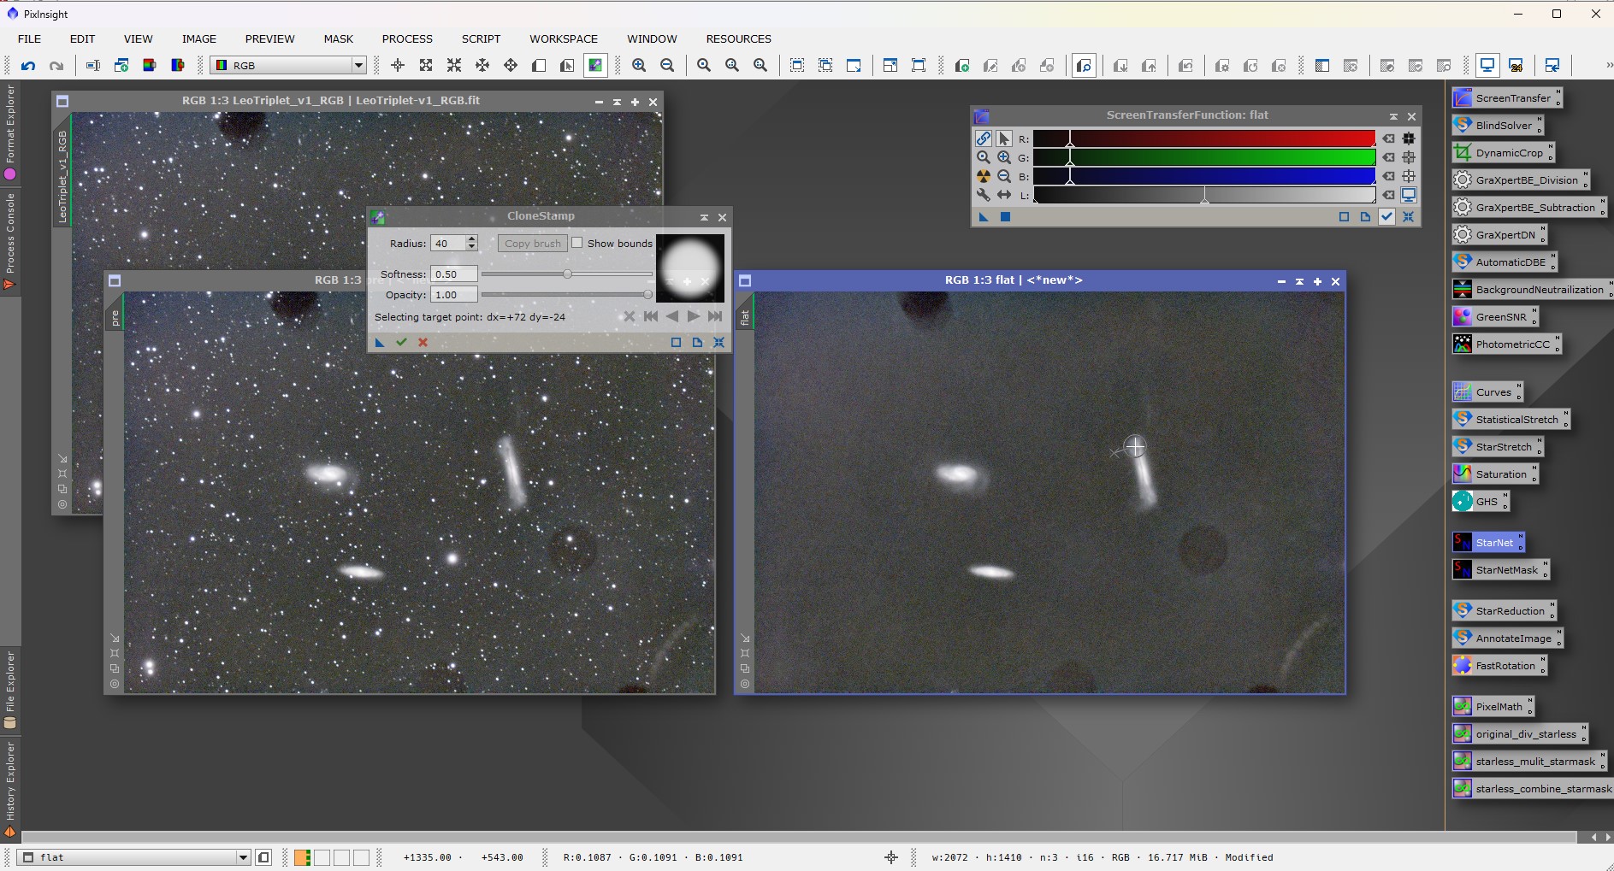Open the PROCESS menu

coord(407,38)
